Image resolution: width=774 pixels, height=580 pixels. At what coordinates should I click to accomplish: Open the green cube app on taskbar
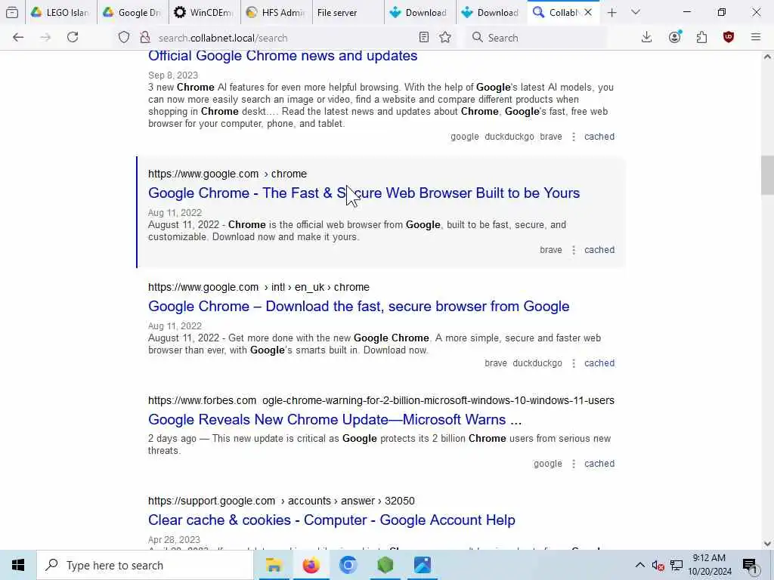tap(385, 565)
